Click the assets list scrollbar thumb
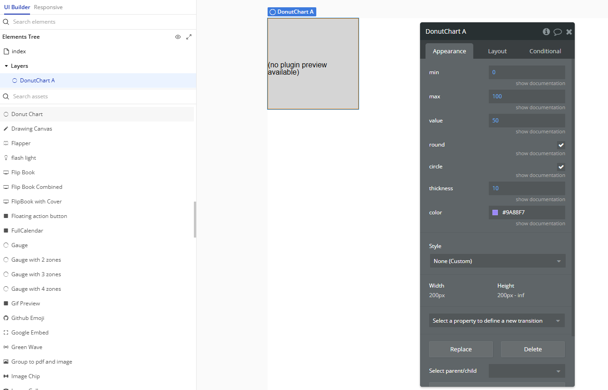 tap(195, 219)
